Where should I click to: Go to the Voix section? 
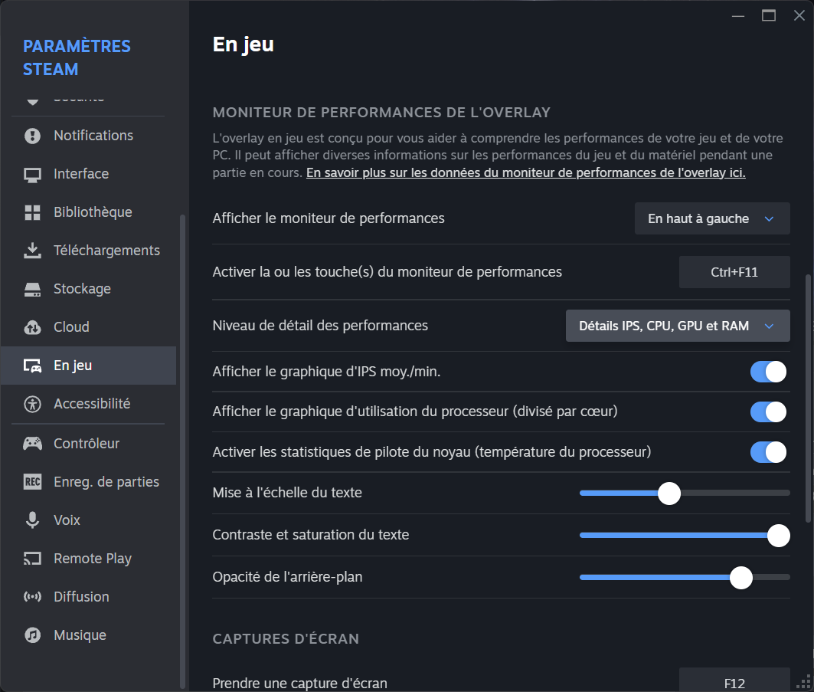(x=88, y=520)
